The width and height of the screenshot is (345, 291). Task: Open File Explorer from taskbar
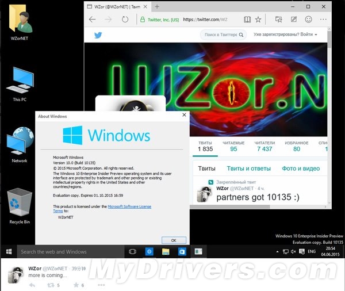tap(166, 251)
